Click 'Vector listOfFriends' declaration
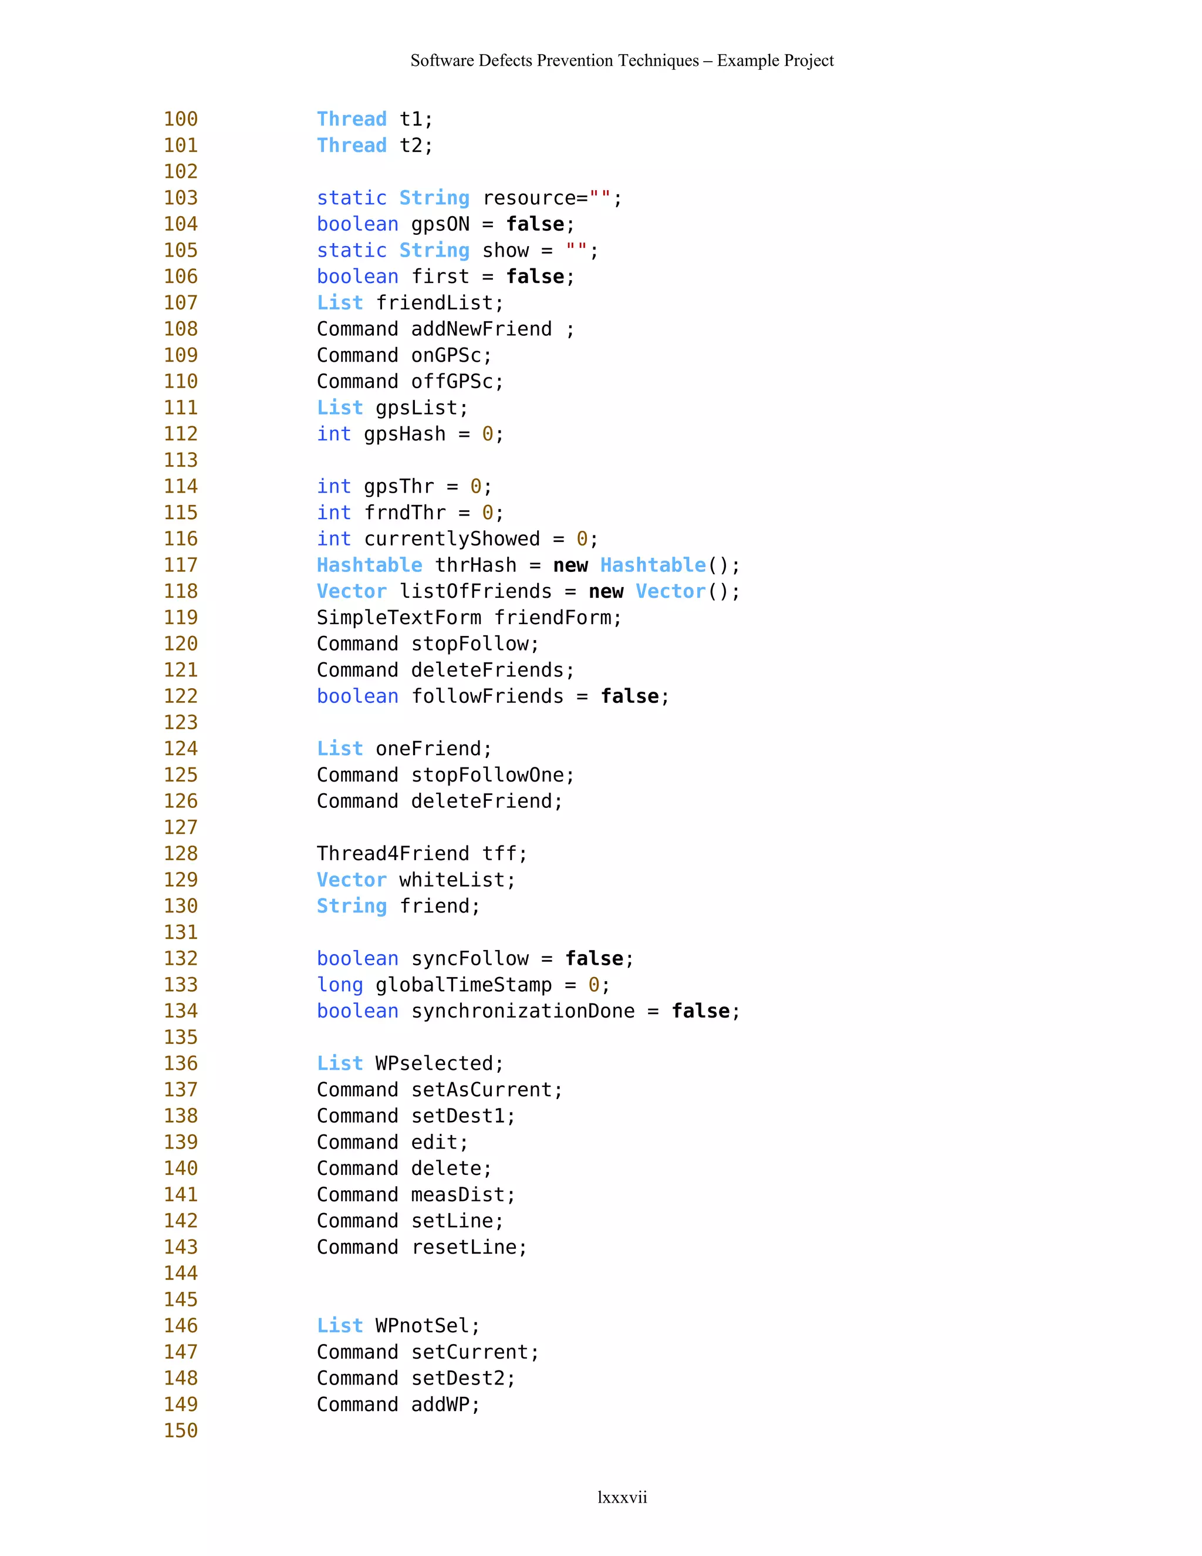This screenshot has width=1202, height=1556. coord(528,591)
